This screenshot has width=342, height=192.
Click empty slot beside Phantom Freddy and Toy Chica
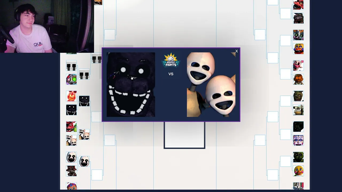(285, 162)
